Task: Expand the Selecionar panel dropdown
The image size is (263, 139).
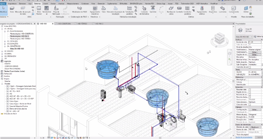Action: pos(4,17)
